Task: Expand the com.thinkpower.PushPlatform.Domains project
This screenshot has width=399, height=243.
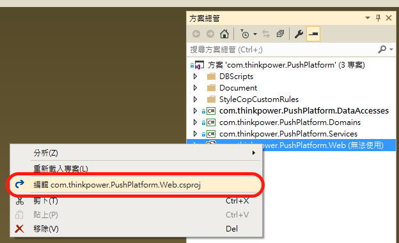Action: (x=195, y=122)
